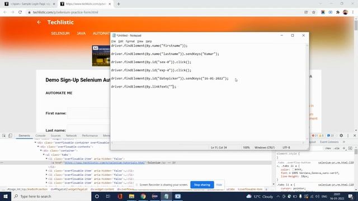
Task: Click the screen recorder extension icon
Action: (331, 12)
